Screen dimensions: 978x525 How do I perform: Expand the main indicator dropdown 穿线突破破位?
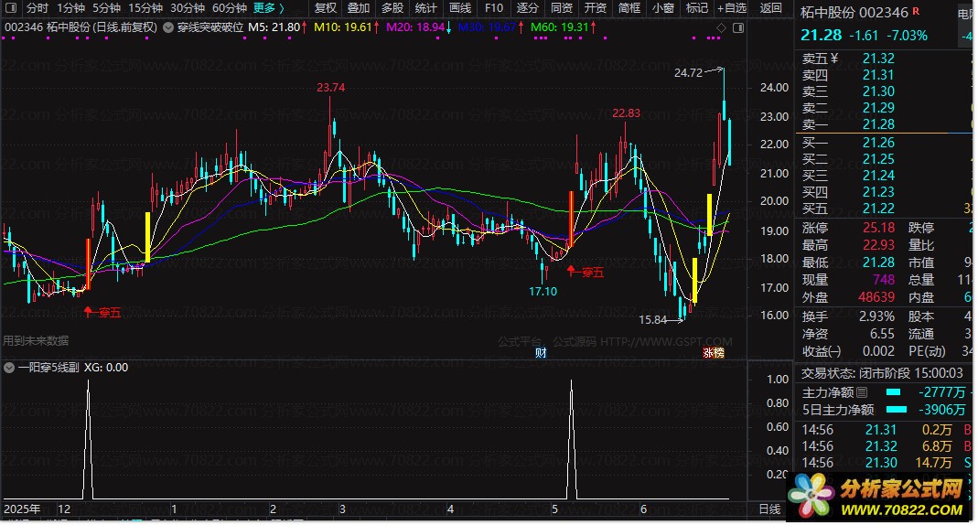[x=168, y=27]
